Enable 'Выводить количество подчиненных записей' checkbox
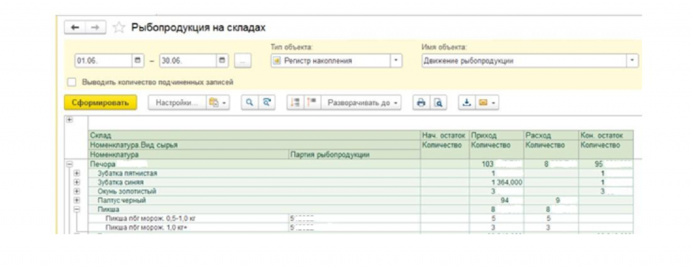The height and width of the screenshot is (269, 692). point(72,82)
